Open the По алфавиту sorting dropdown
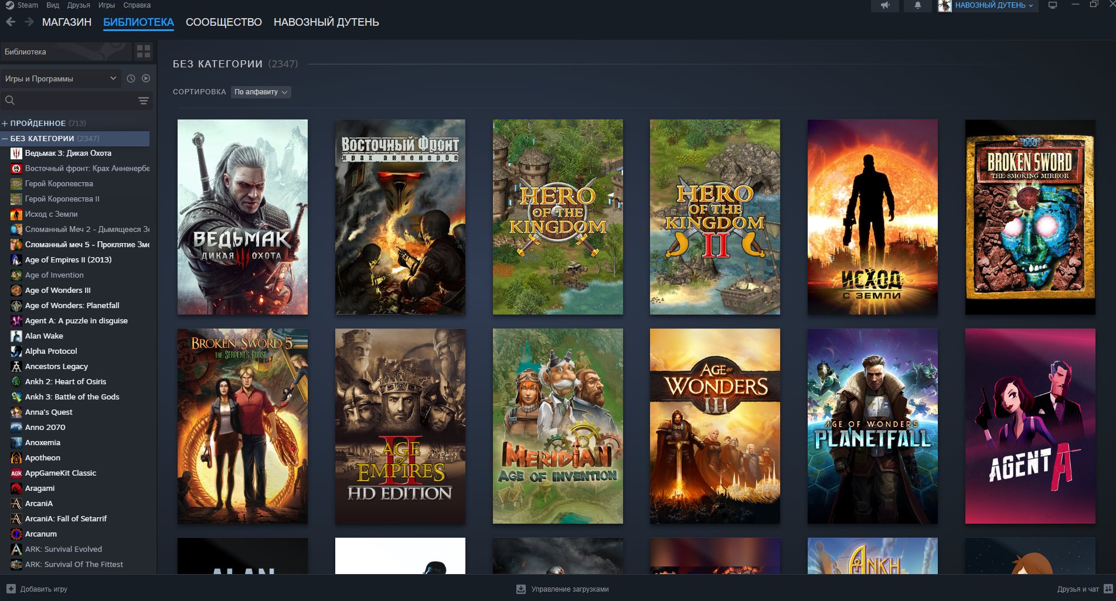 tap(261, 92)
